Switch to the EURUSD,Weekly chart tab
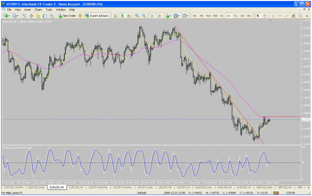This screenshot has width=312, height=196. click(x=13, y=187)
